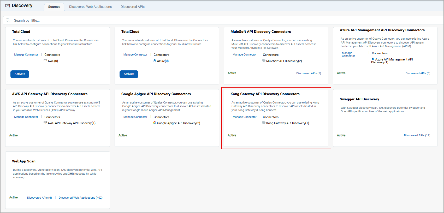This screenshot has height=213, width=444.
Task: Click the Kong Gateway connector icon
Action: tap(264, 123)
